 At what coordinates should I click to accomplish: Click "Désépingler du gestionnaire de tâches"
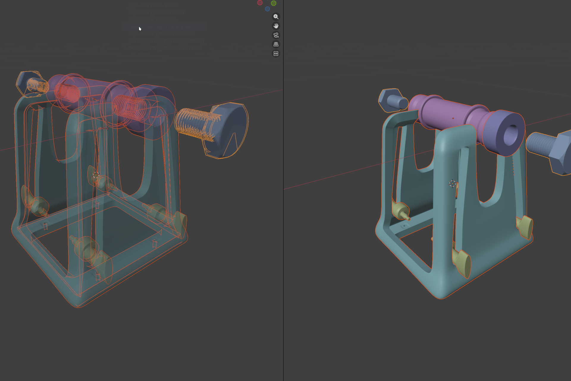(x=165, y=48)
